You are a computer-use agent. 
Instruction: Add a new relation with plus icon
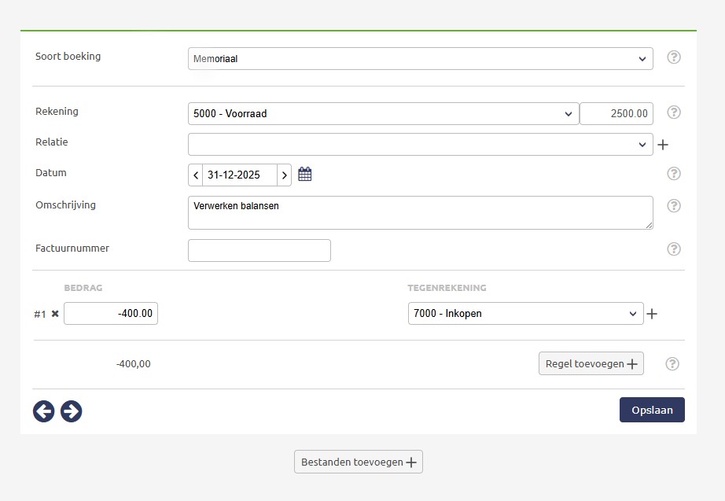click(x=663, y=145)
